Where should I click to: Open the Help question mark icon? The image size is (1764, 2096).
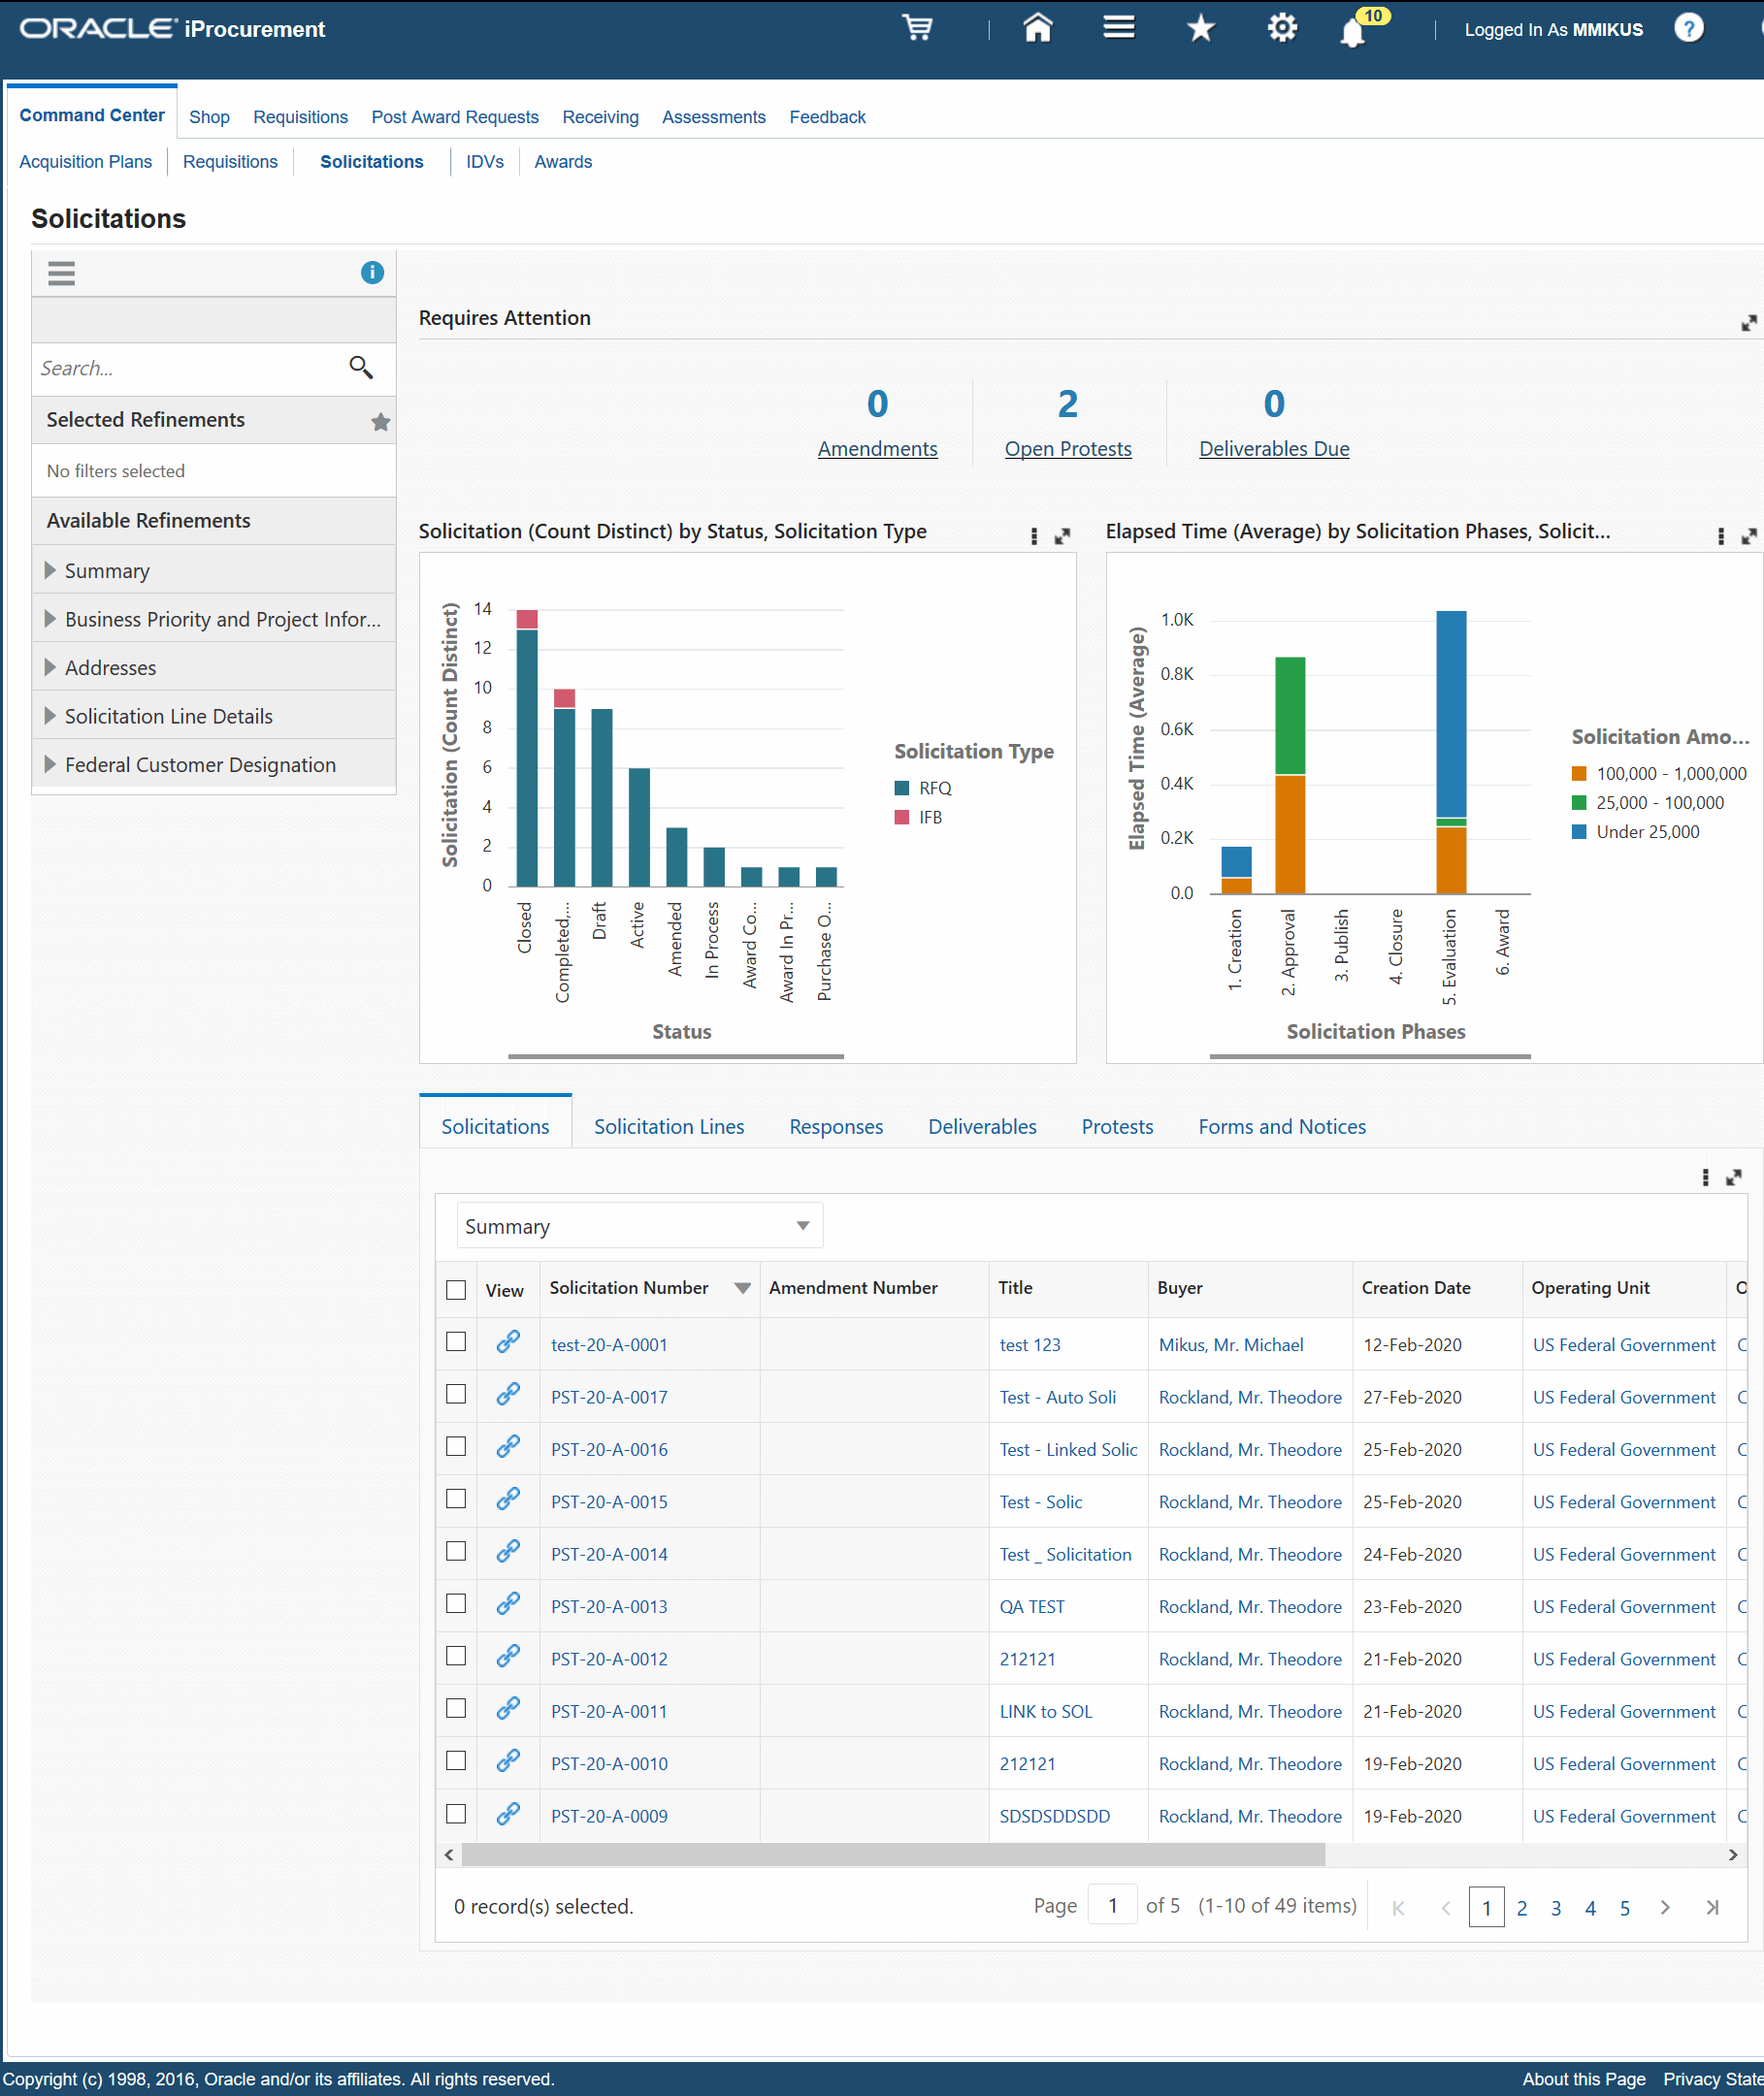[x=1689, y=28]
